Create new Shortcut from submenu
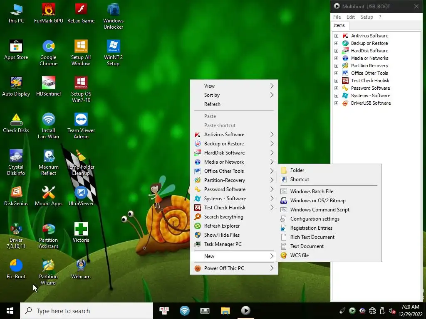 click(329, 179)
